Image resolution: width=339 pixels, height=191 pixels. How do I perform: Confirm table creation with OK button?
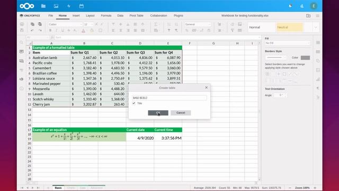coord(158,113)
